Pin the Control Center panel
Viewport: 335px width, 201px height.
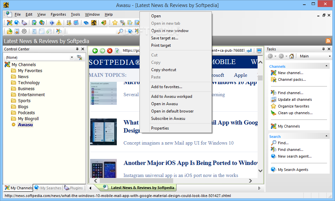[77, 49]
